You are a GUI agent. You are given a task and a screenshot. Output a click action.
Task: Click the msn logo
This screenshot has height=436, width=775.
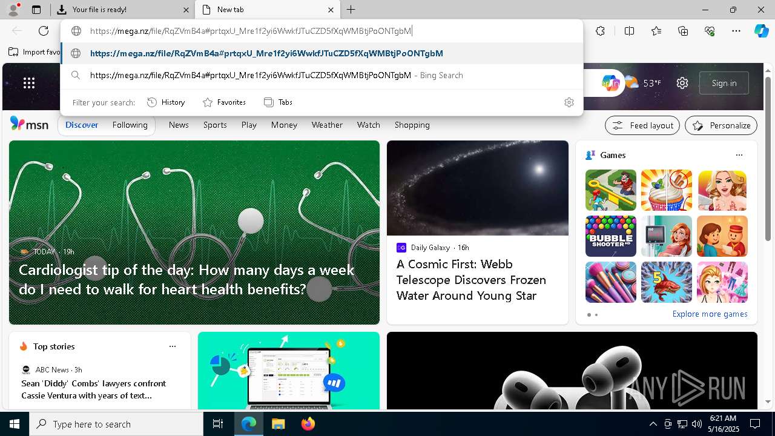pyautogui.click(x=29, y=124)
